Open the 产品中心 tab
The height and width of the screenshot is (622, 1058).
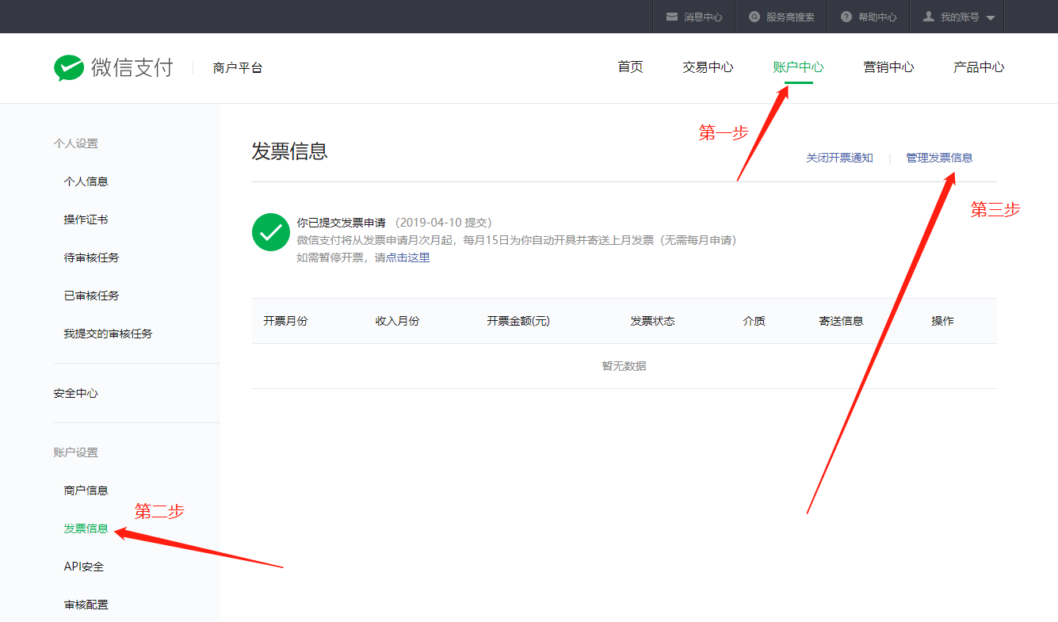tap(978, 67)
